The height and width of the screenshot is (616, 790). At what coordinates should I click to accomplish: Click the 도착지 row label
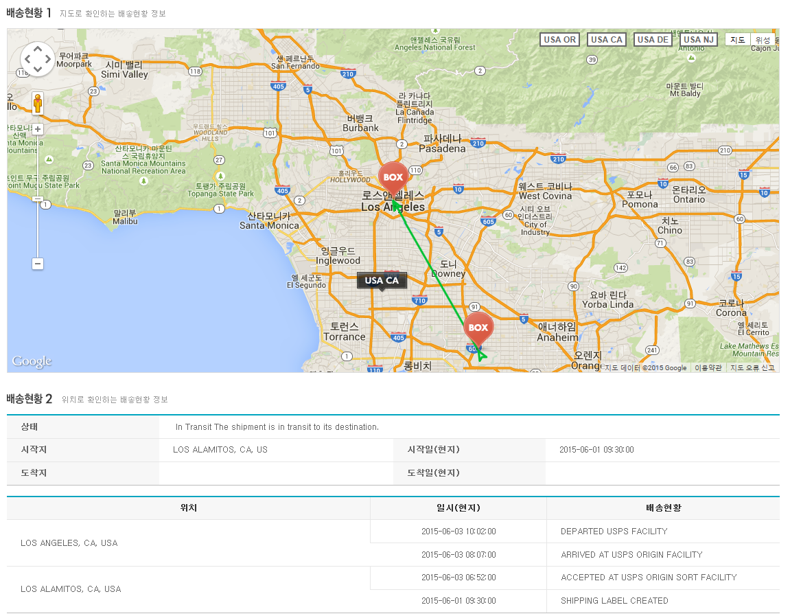tap(34, 473)
